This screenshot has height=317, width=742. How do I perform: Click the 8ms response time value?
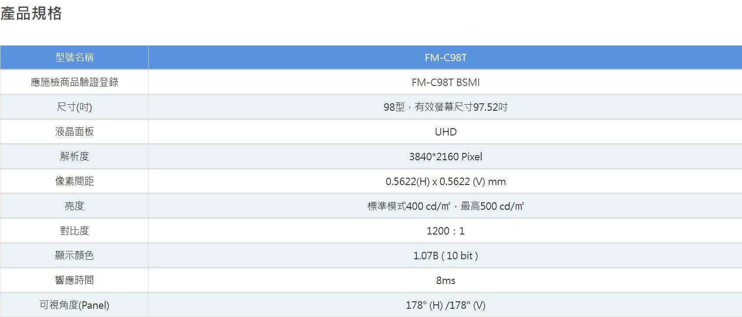tap(446, 281)
